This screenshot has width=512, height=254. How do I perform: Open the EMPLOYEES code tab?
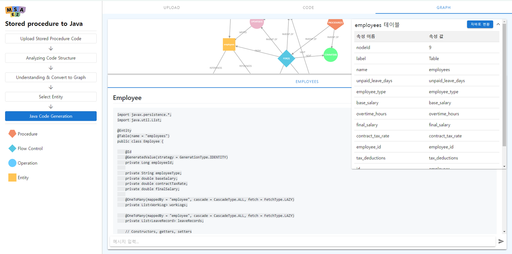(x=307, y=82)
